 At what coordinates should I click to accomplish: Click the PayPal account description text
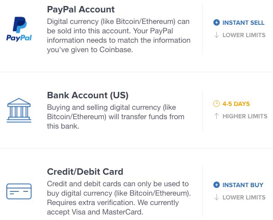(x=119, y=35)
